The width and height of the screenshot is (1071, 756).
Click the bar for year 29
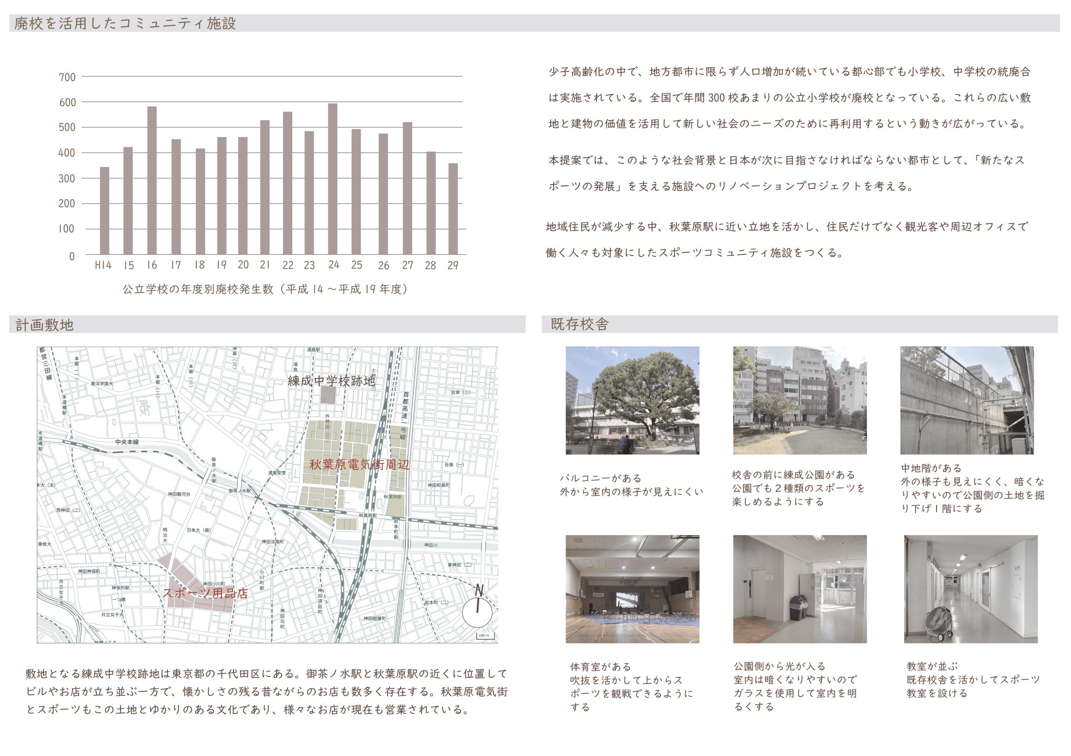pos(453,209)
